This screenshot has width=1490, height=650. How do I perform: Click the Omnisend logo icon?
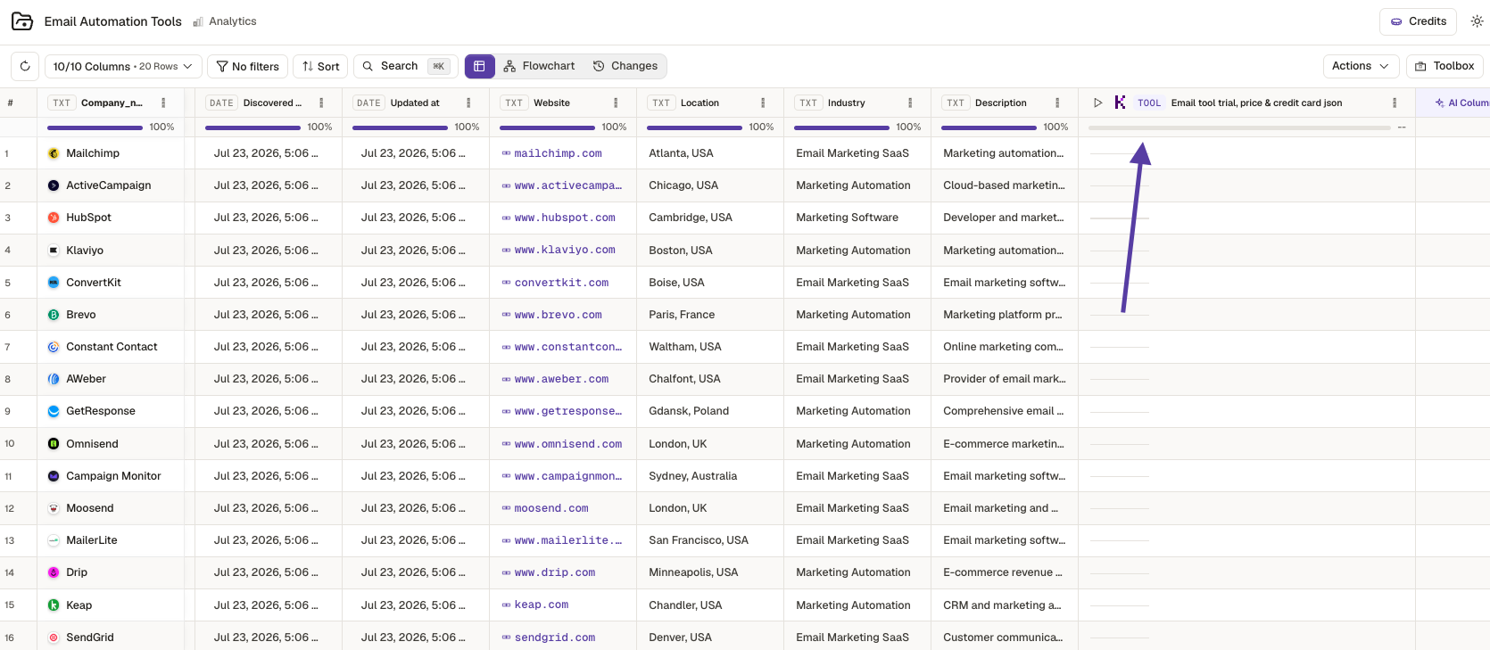point(54,444)
